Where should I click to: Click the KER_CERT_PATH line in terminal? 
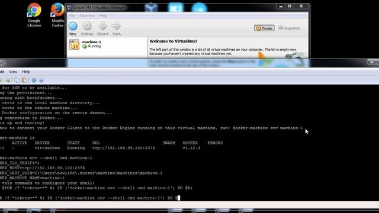click(81, 173)
